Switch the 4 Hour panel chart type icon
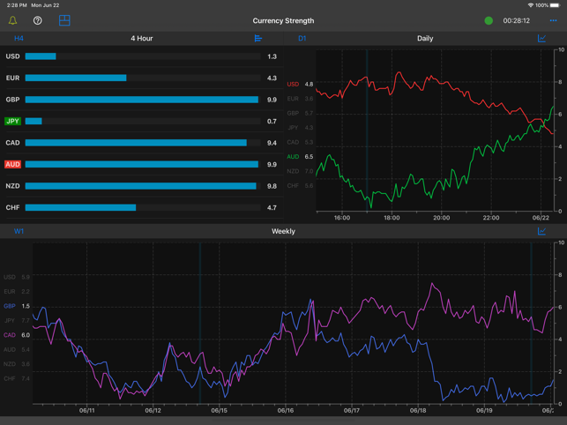The width and height of the screenshot is (567, 425). [258, 39]
